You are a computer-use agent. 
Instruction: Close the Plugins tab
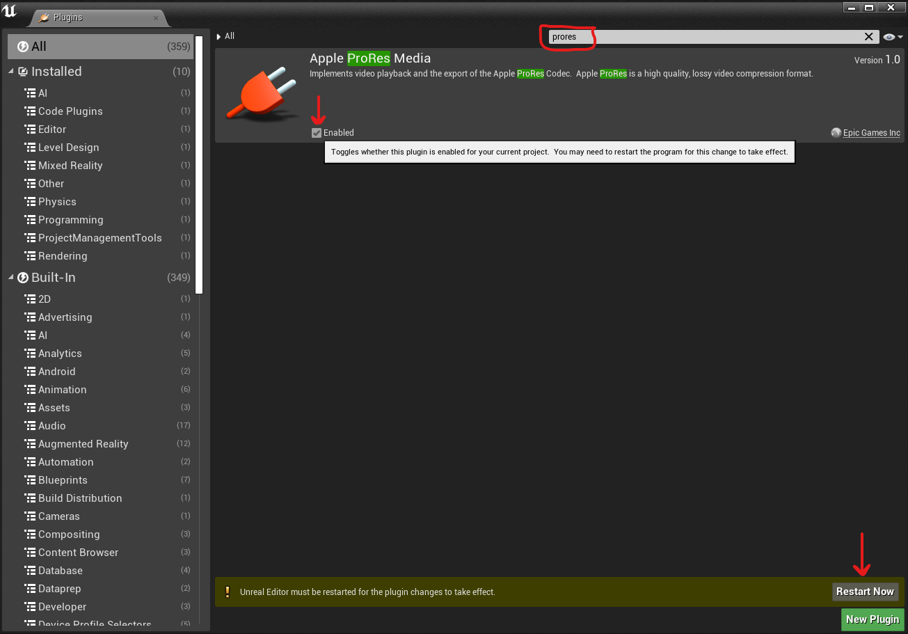(x=156, y=18)
